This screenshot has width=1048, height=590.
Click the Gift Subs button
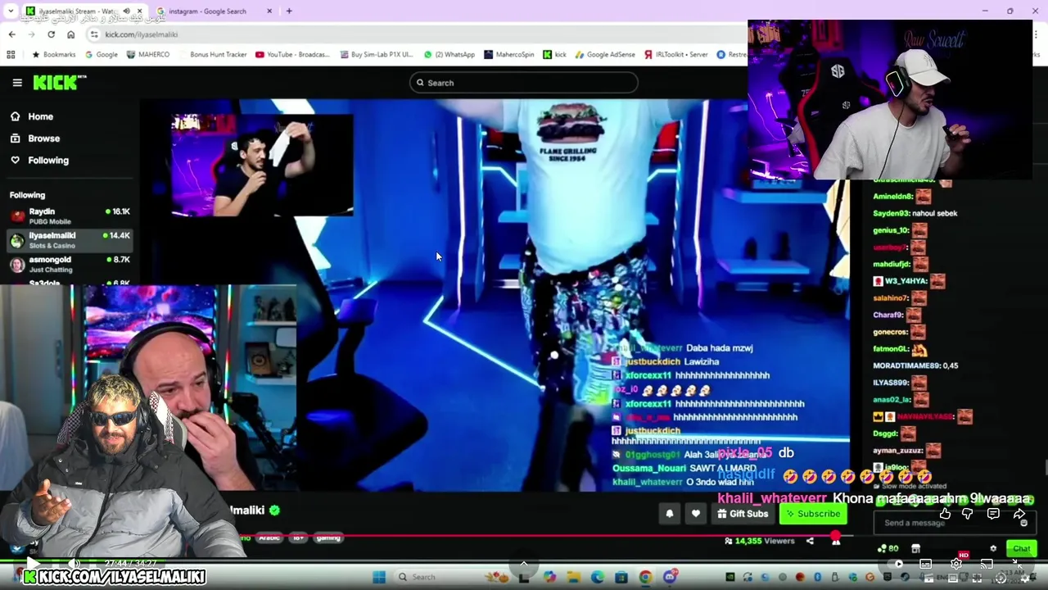pos(743,514)
